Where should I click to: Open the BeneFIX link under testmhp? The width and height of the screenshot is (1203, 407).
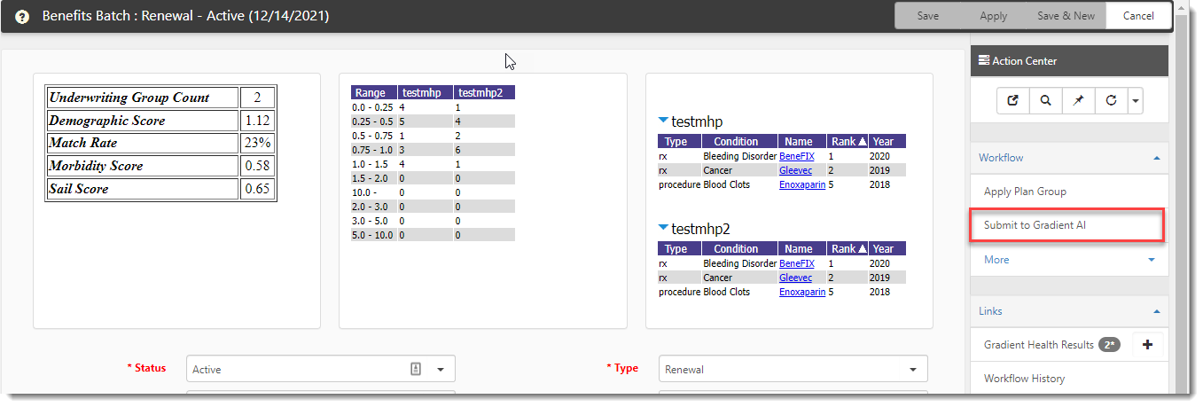(796, 156)
